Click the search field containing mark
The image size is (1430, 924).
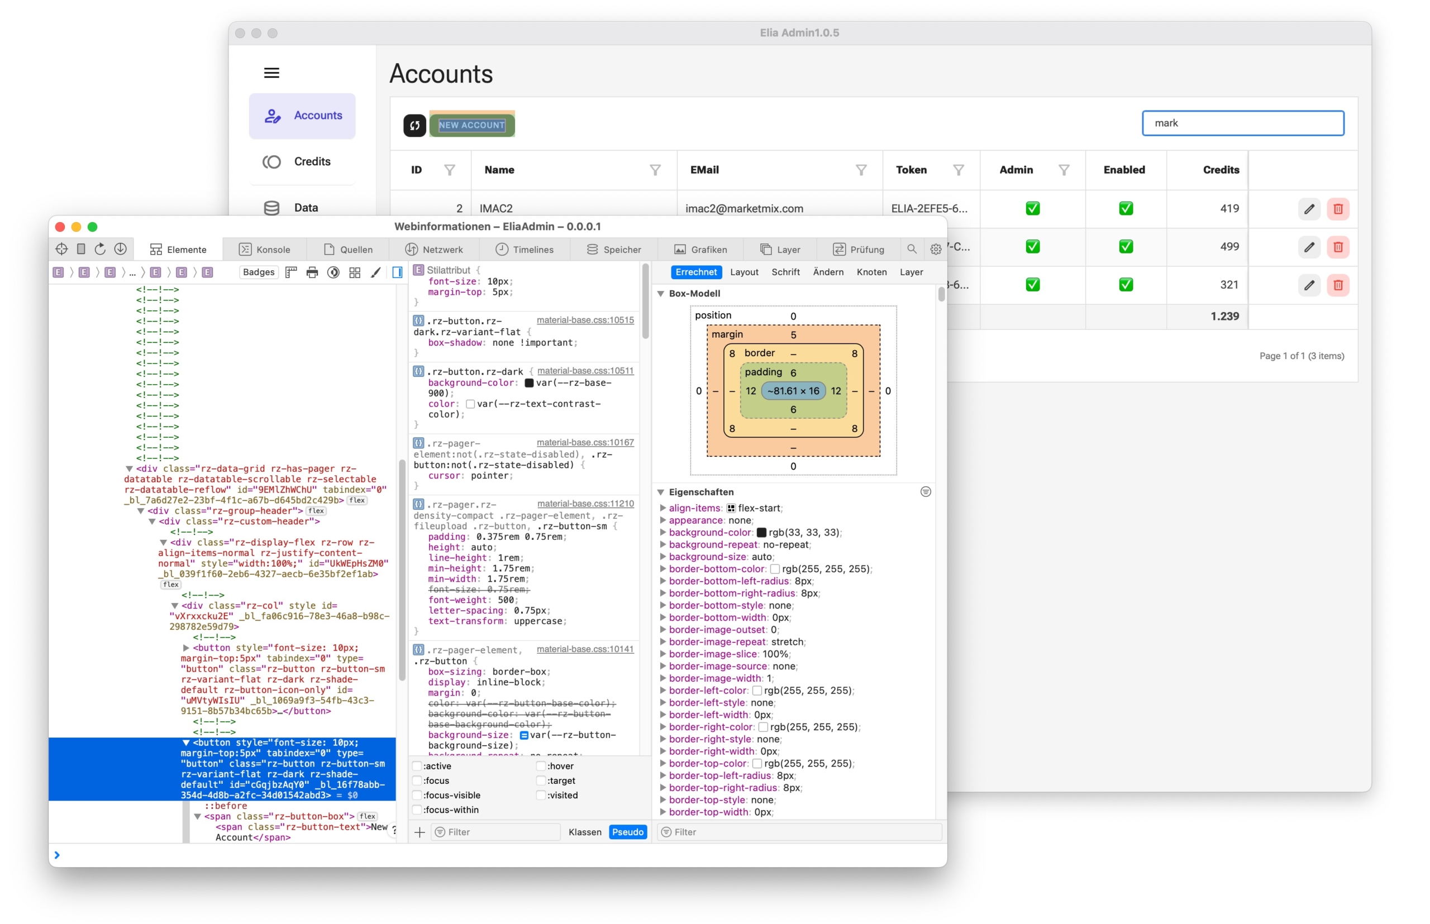[1242, 123]
